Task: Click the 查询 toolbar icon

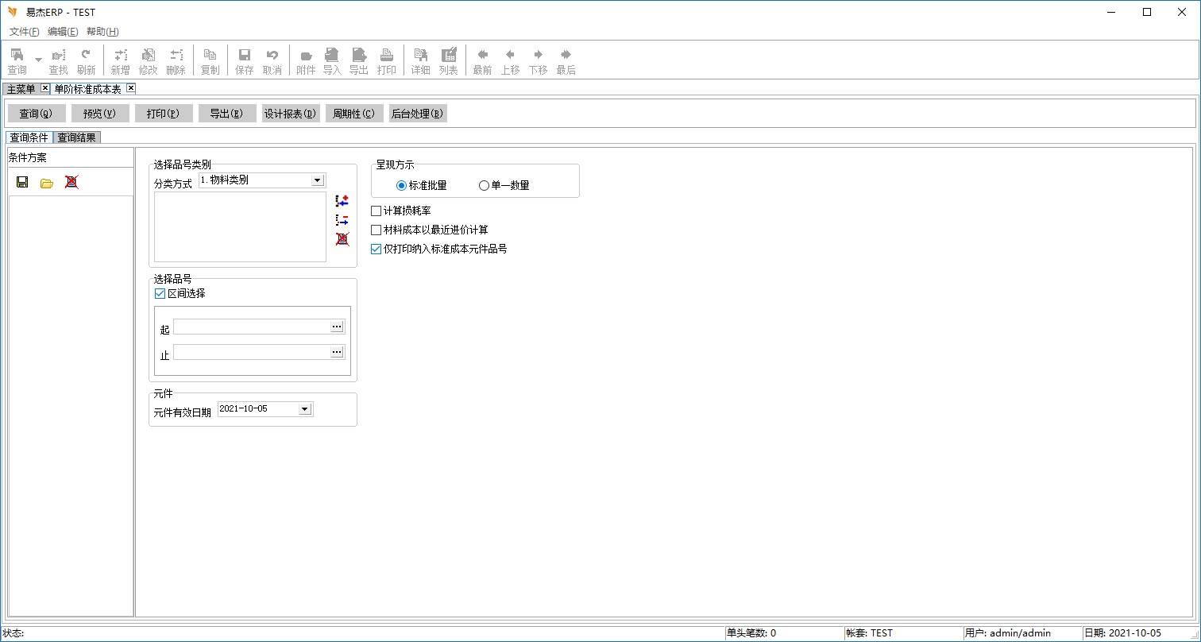Action: pyautogui.click(x=17, y=60)
